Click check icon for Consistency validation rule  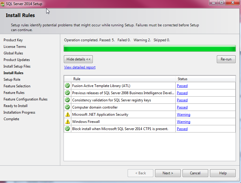67,100
